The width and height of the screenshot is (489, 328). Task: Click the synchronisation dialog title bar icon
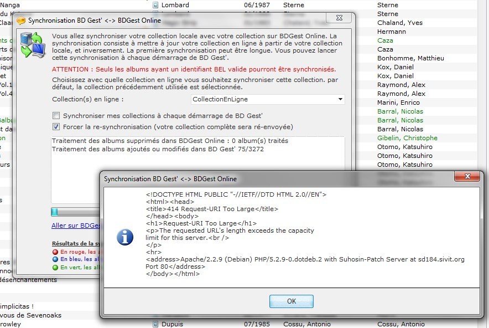coord(21,21)
